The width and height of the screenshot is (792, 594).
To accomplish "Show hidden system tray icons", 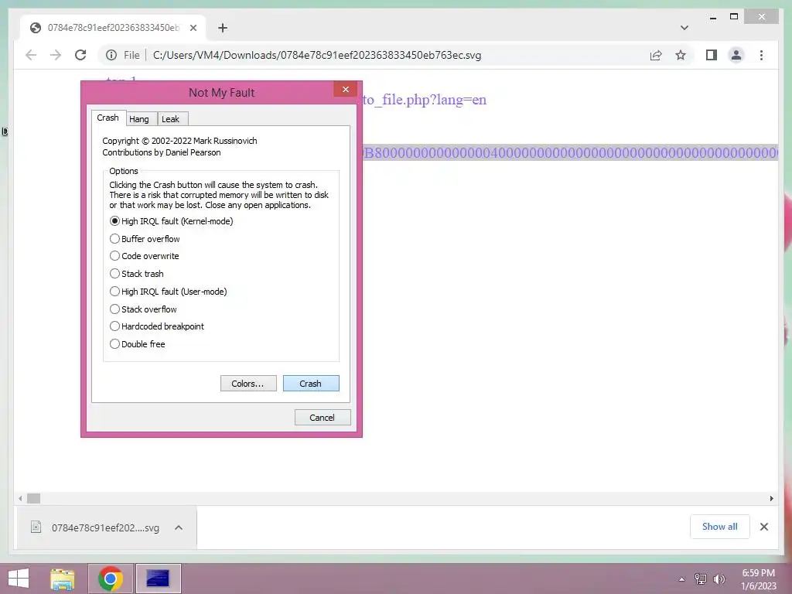I will tap(682, 579).
